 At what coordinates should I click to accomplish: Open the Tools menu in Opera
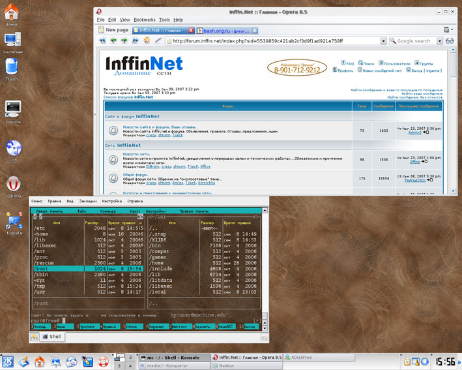tap(164, 20)
